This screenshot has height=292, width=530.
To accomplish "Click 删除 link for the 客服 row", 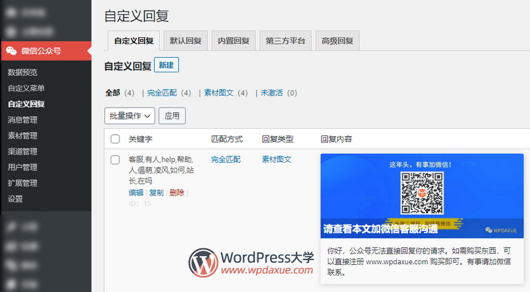I will [177, 192].
